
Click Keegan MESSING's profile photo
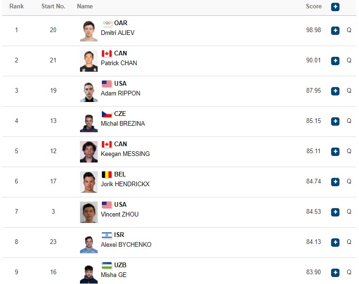coord(89,152)
